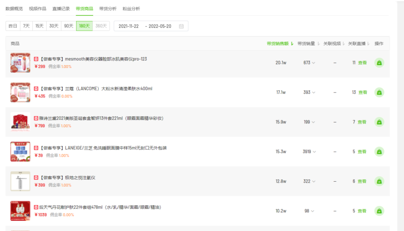
Task: Expand the 673 sales volume chevron
Action: pos(313,63)
